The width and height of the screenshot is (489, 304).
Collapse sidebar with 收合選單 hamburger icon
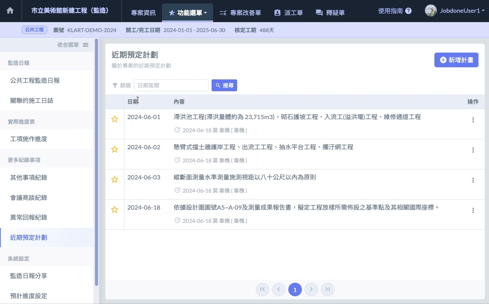[86, 45]
